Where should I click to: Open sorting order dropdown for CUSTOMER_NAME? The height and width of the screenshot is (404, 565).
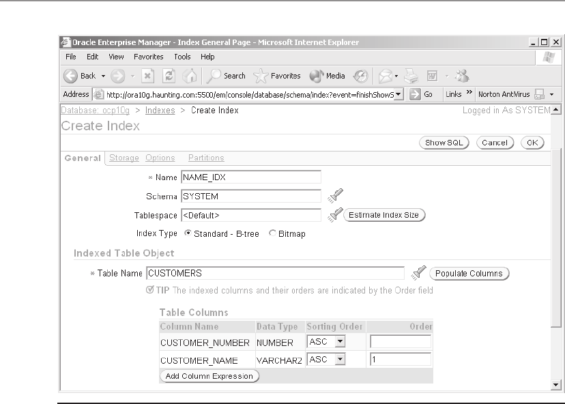(x=340, y=359)
